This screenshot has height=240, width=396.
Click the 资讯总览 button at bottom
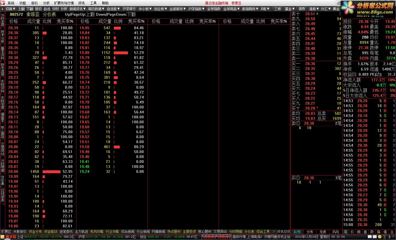coord(284,232)
